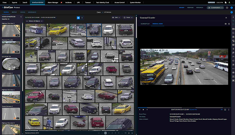This screenshot has width=235, height=135.
Task: Open the Report tab
Action: click(x=14, y=12)
